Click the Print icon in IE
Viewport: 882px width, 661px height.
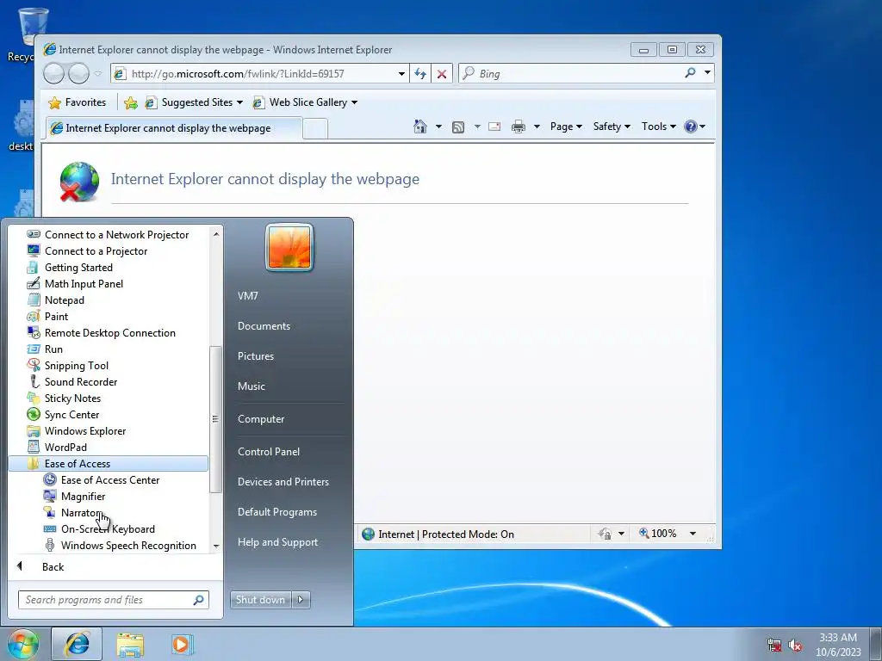[518, 127]
